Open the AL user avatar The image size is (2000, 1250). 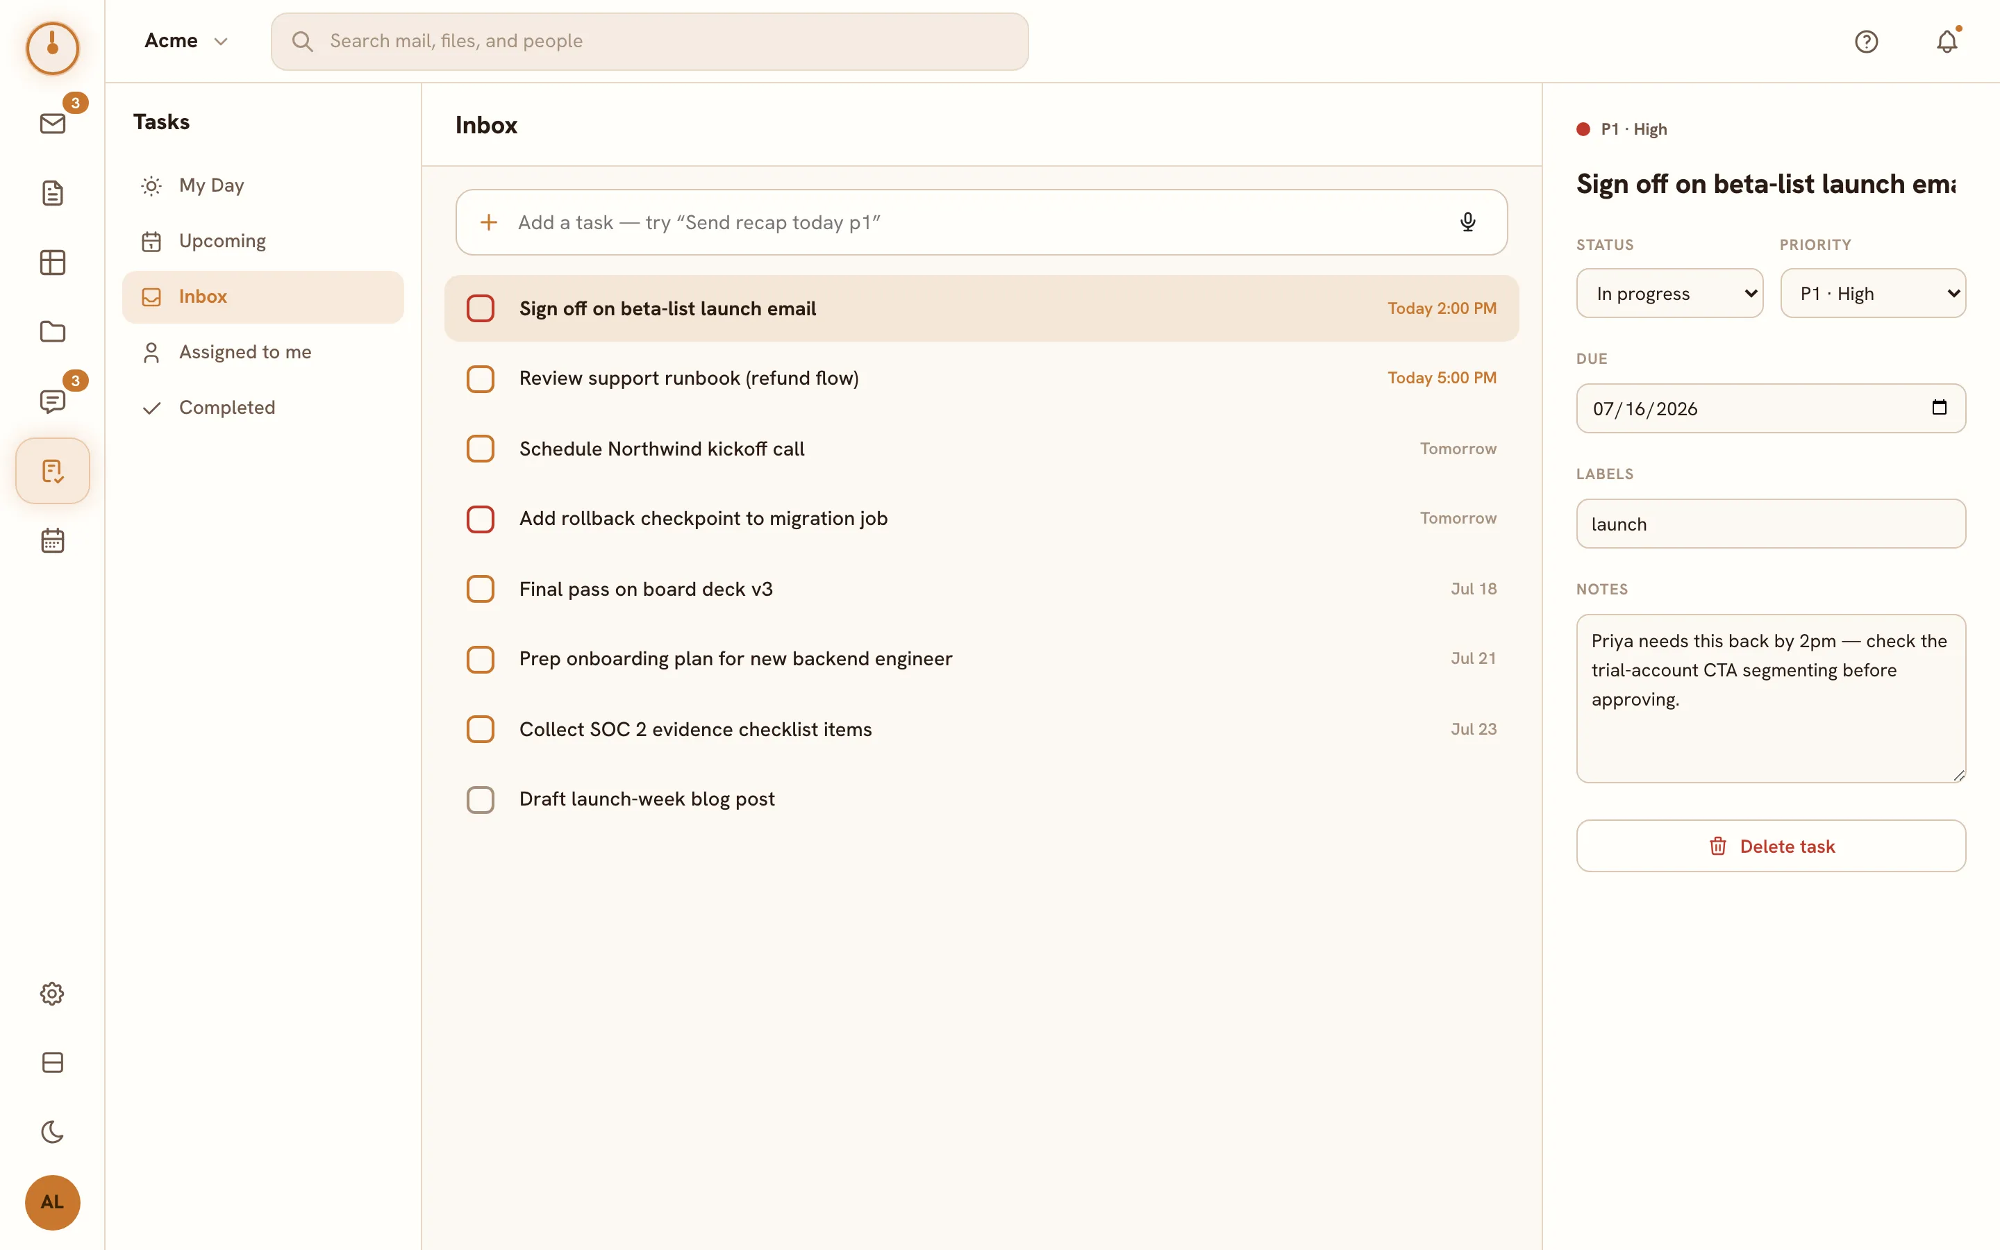click(x=52, y=1203)
